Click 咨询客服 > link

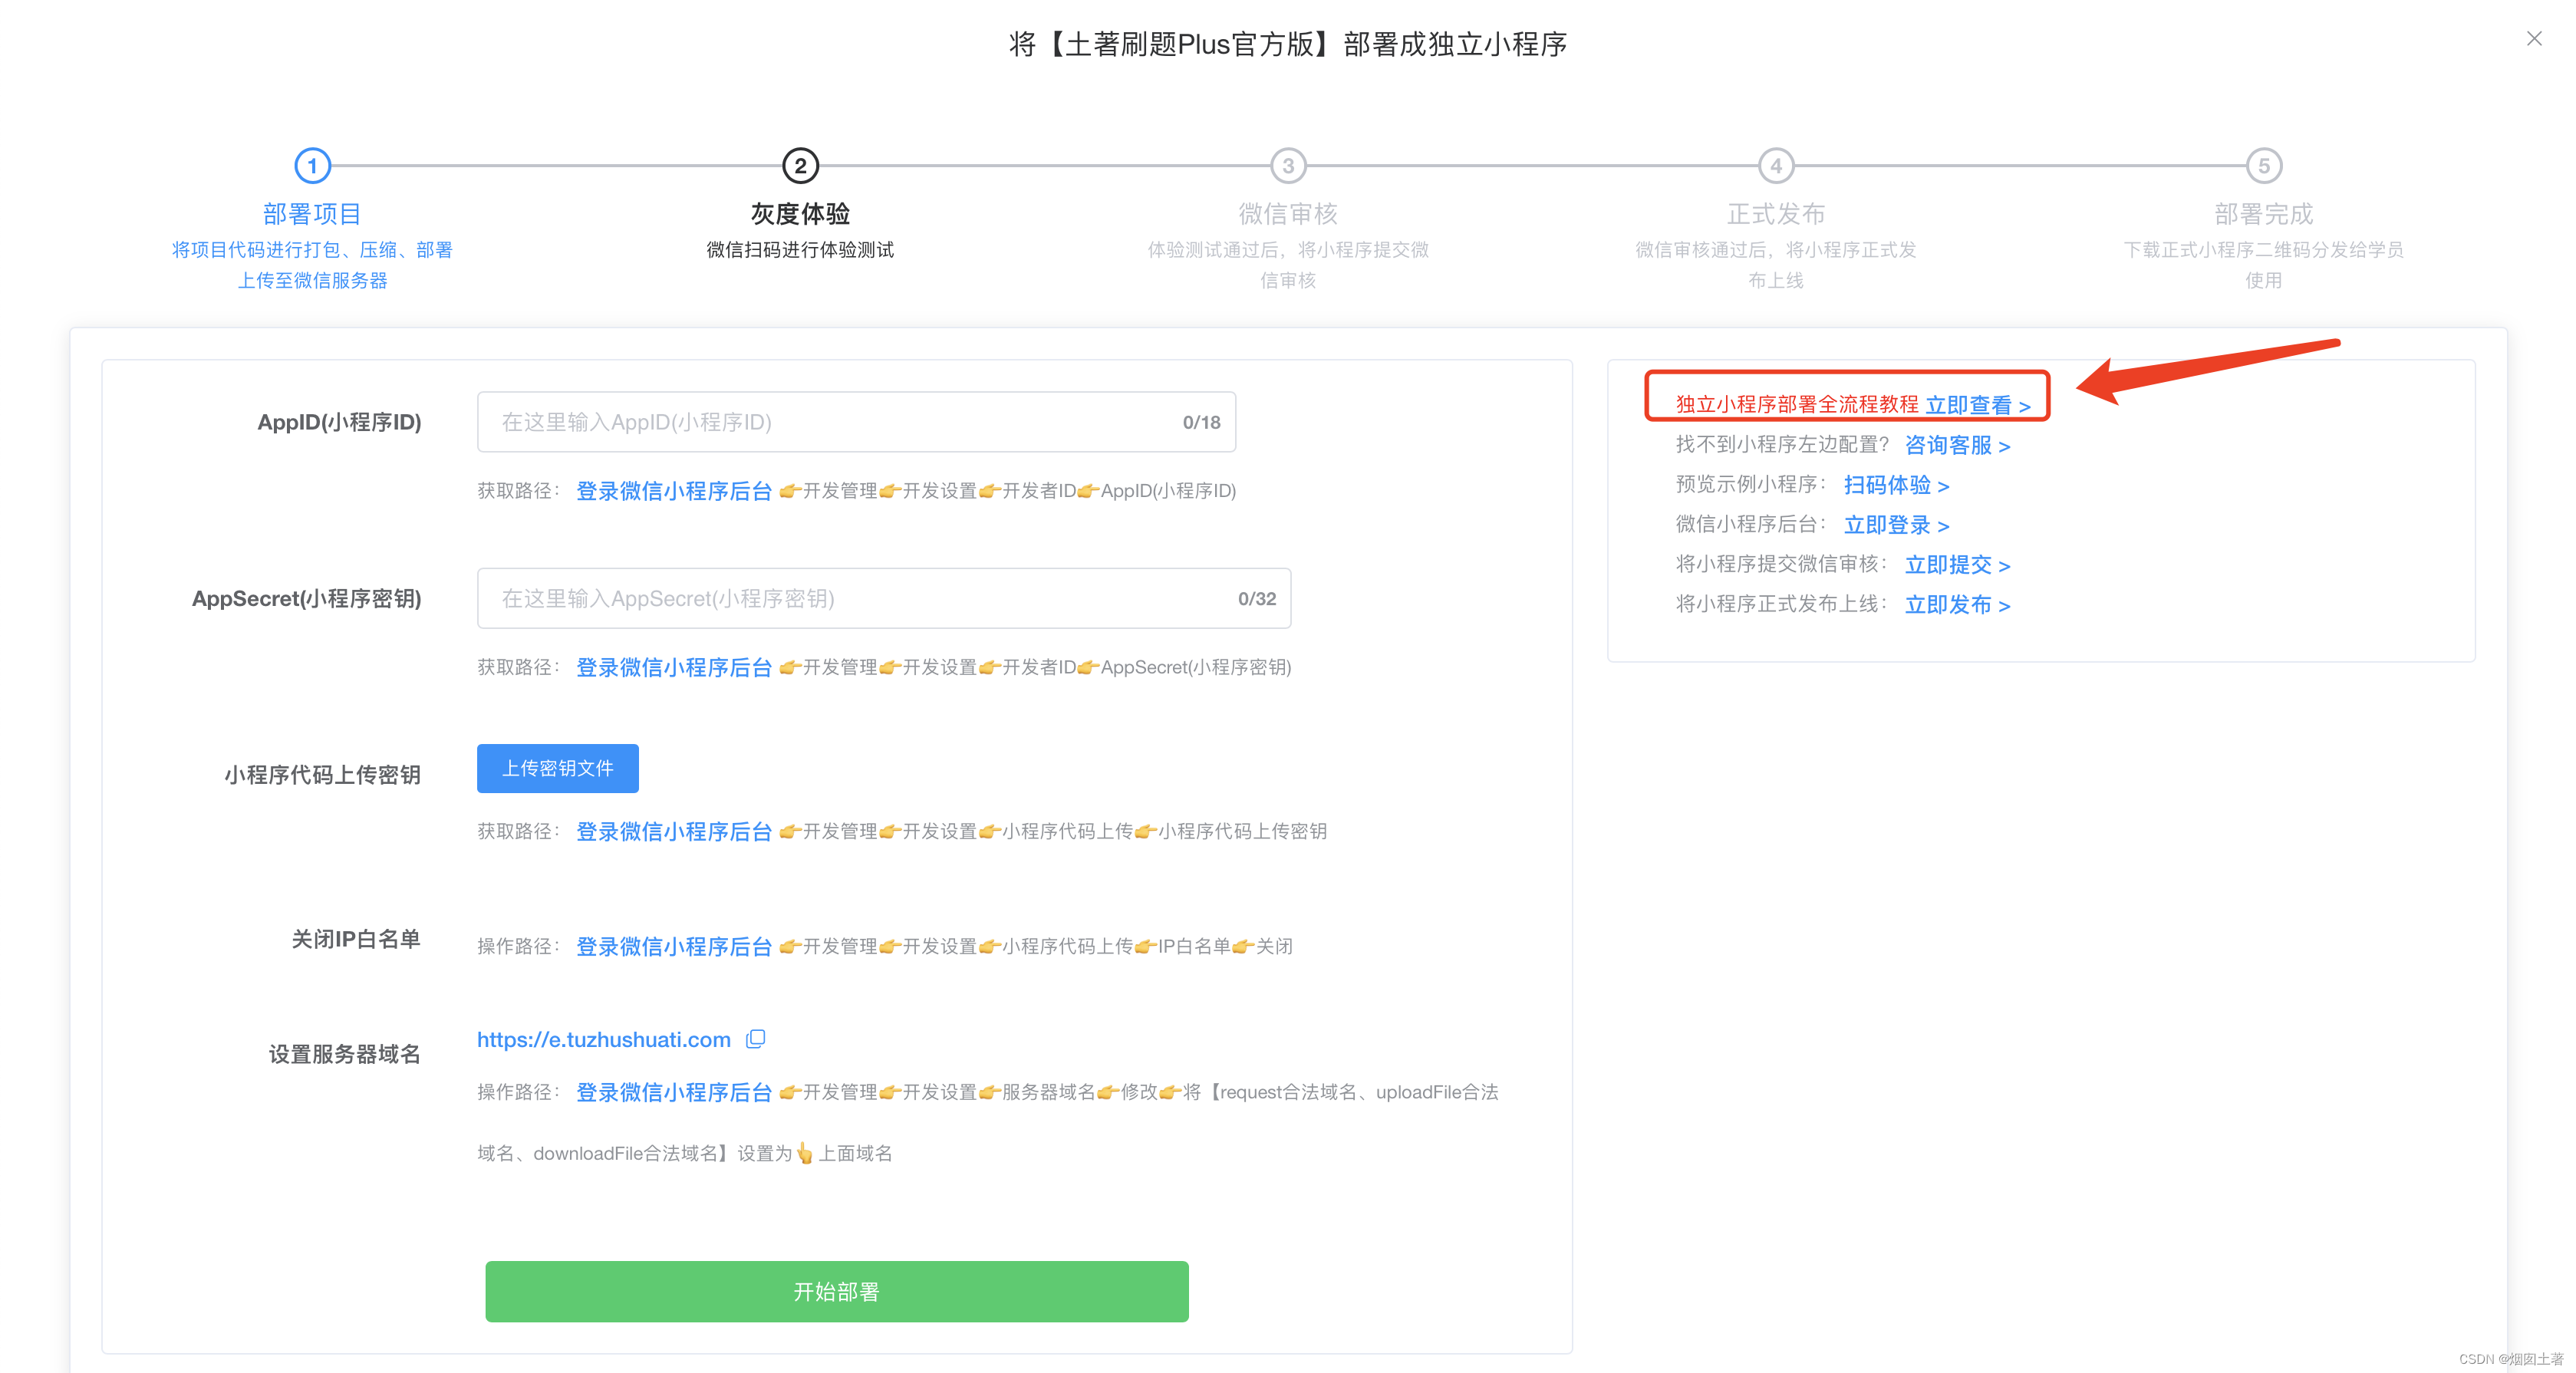1957,445
